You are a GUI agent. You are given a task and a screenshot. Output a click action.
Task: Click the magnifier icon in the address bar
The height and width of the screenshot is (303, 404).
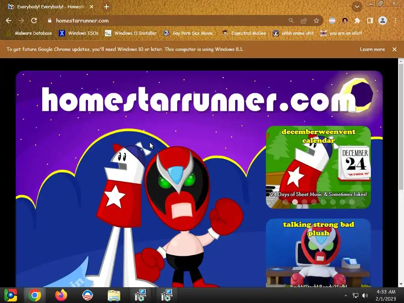click(291, 21)
